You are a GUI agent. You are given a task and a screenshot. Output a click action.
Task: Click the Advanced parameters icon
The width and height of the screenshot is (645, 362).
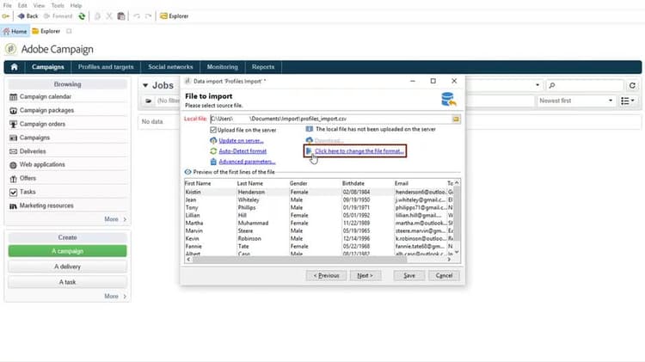(213, 162)
